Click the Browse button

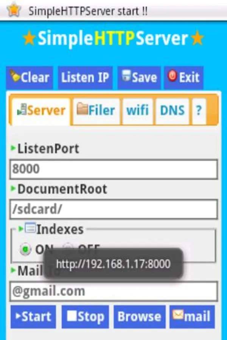click(x=140, y=317)
